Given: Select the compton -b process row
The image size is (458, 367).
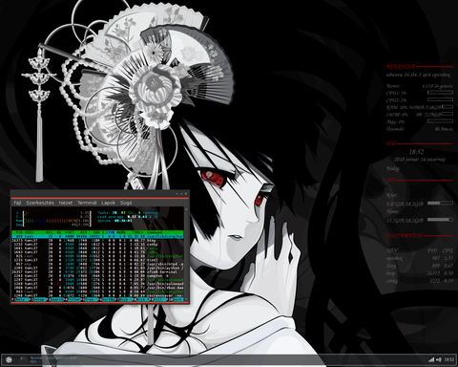Looking at the screenshot, I should coord(97,276).
